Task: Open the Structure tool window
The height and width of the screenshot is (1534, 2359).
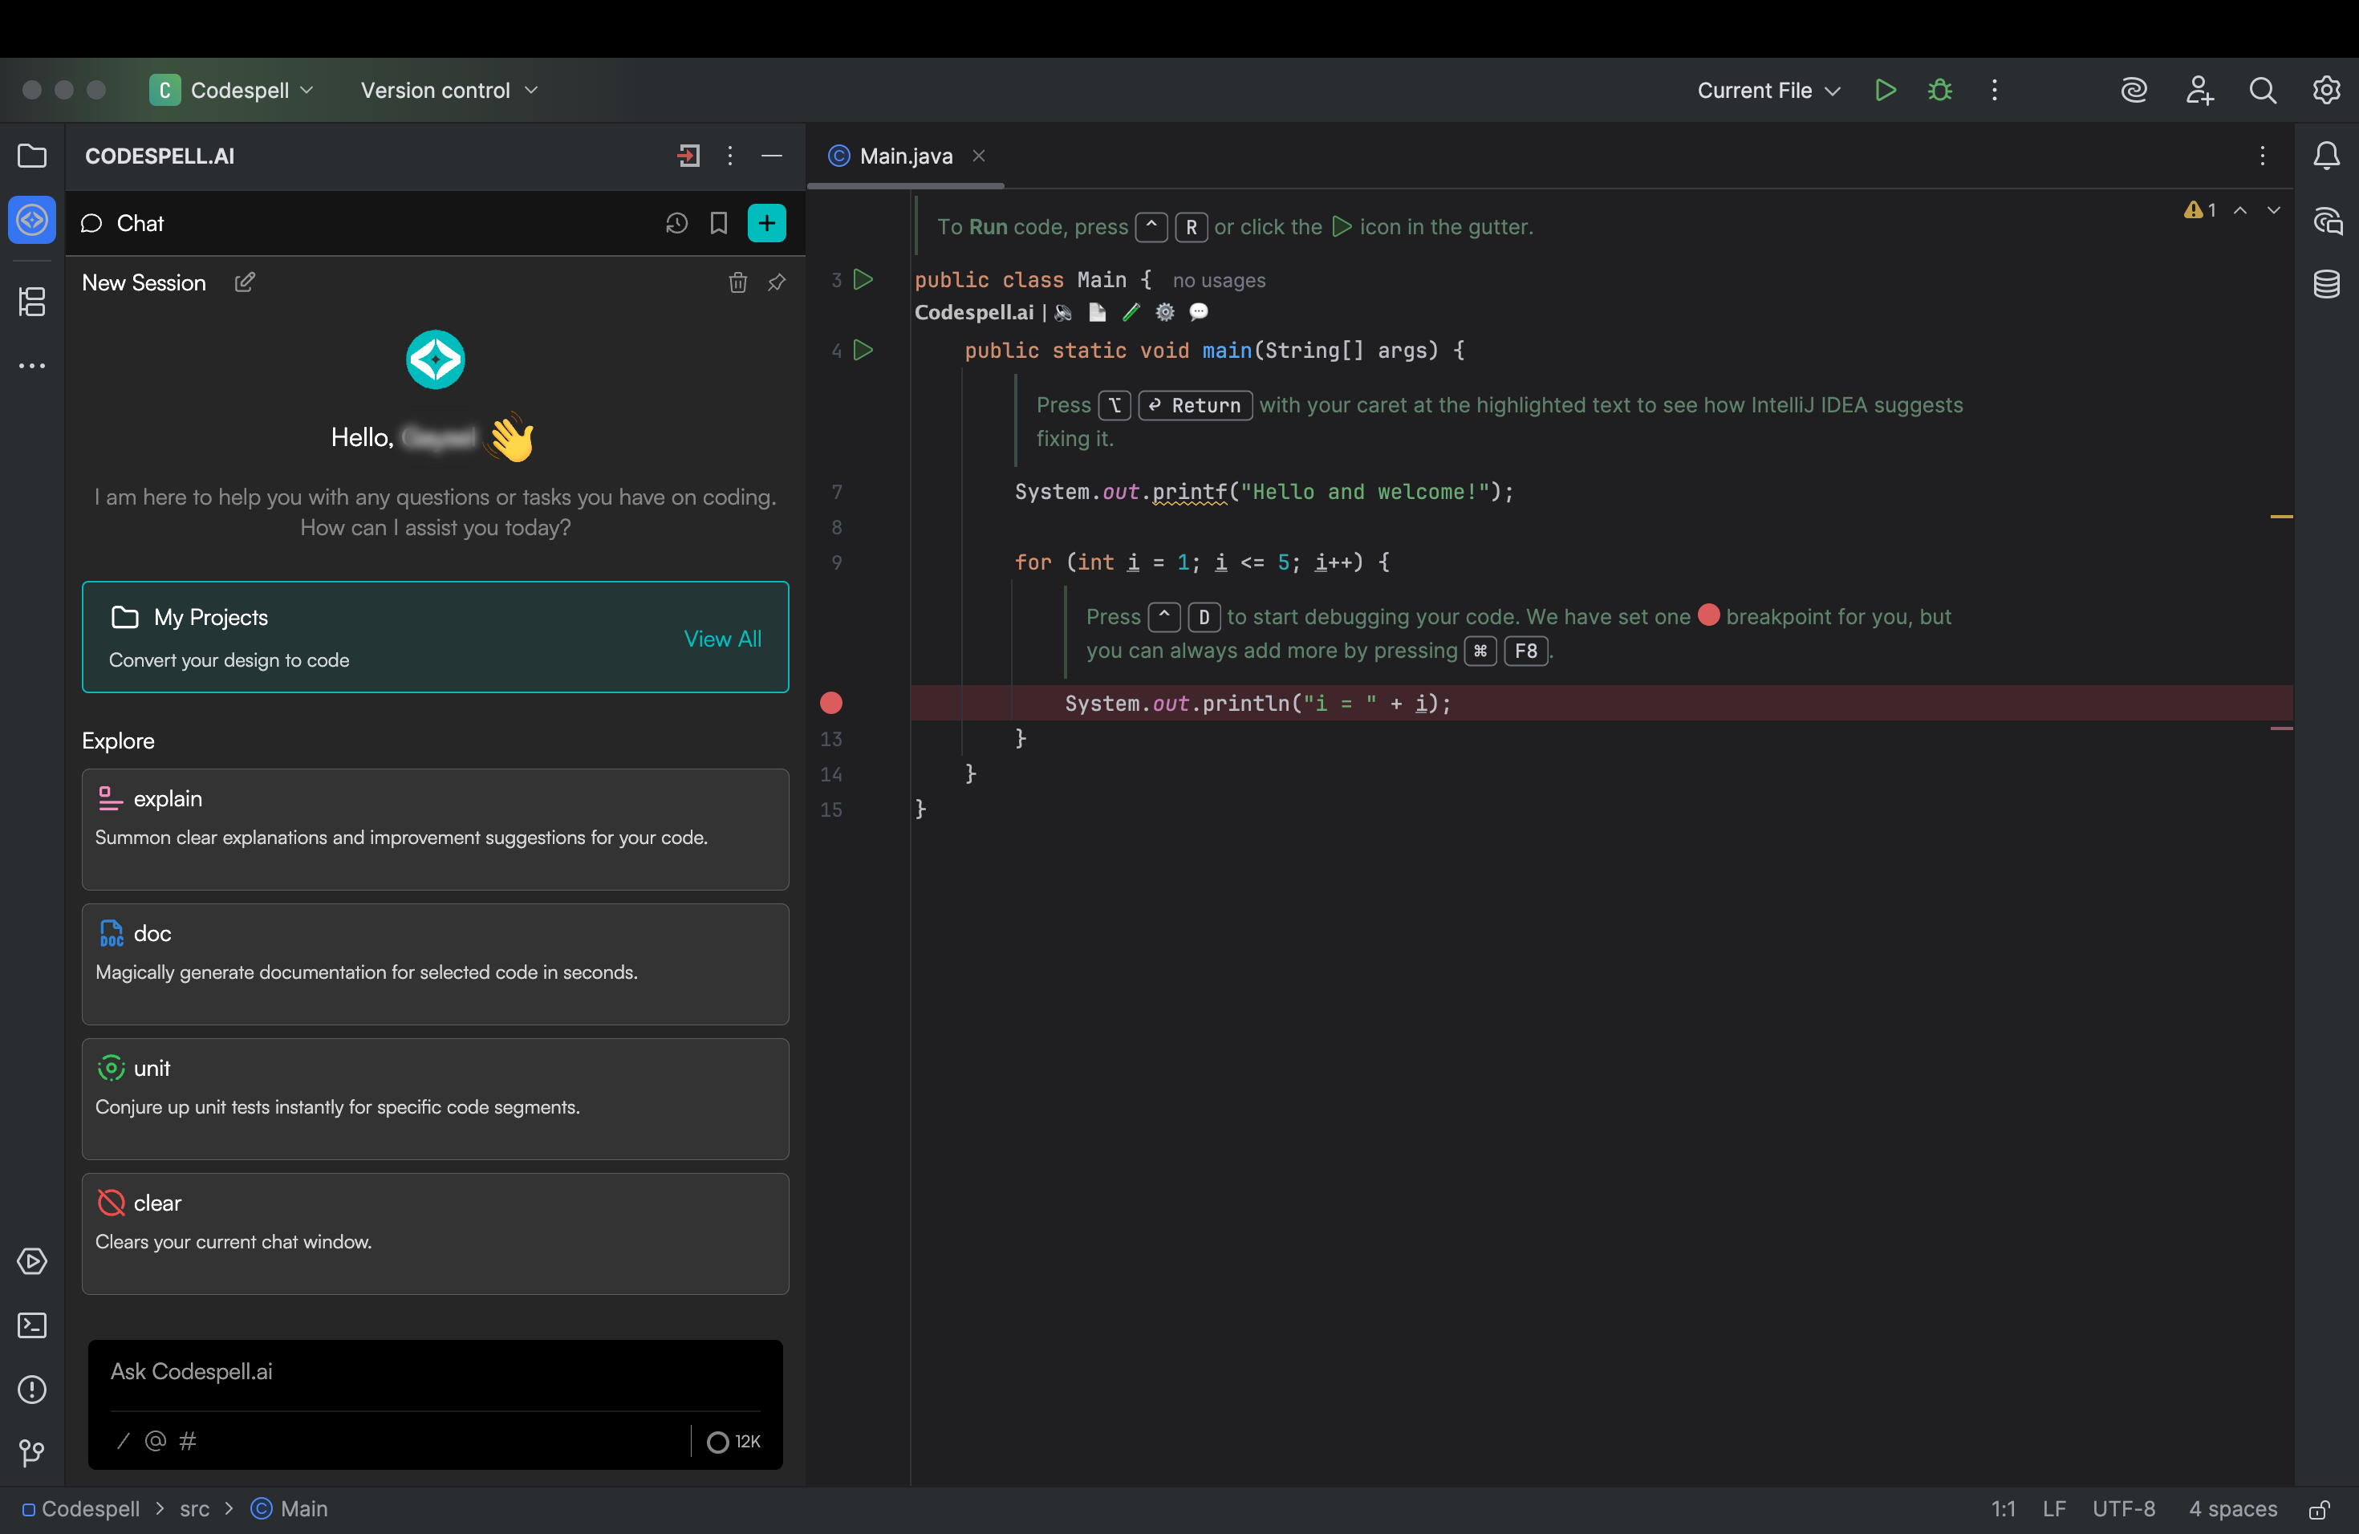Action: click(32, 301)
